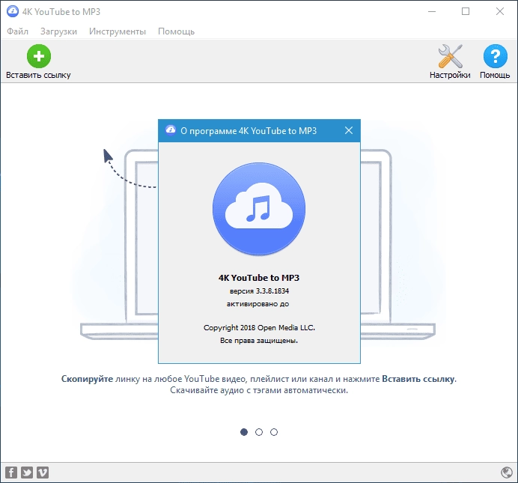Click Скачивайте аудио с тэгами автоматически text
518x483 pixels.
coord(259,390)
